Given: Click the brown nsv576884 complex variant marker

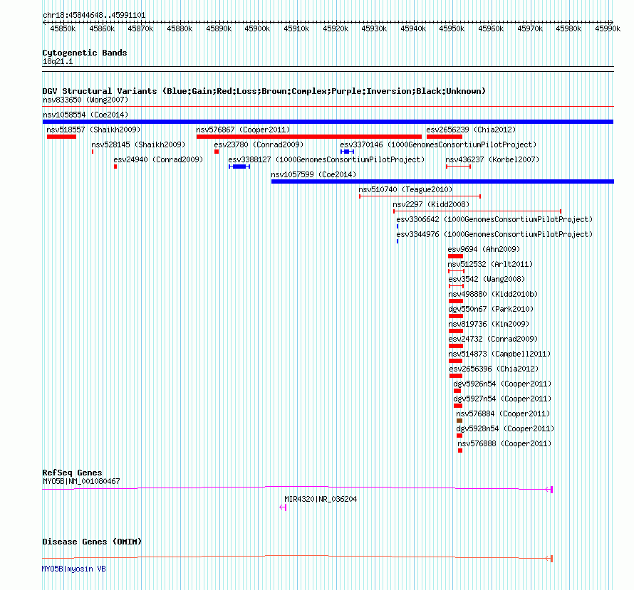Looking at the screenshot, I should pyautogui.click(x=459, y=421).
